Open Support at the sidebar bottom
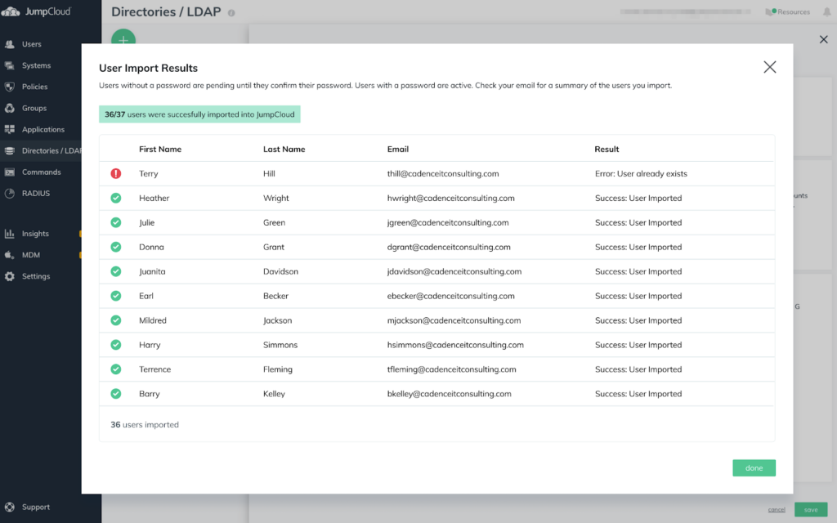Viewport: 837px width, 523px height. pos(35,507)
